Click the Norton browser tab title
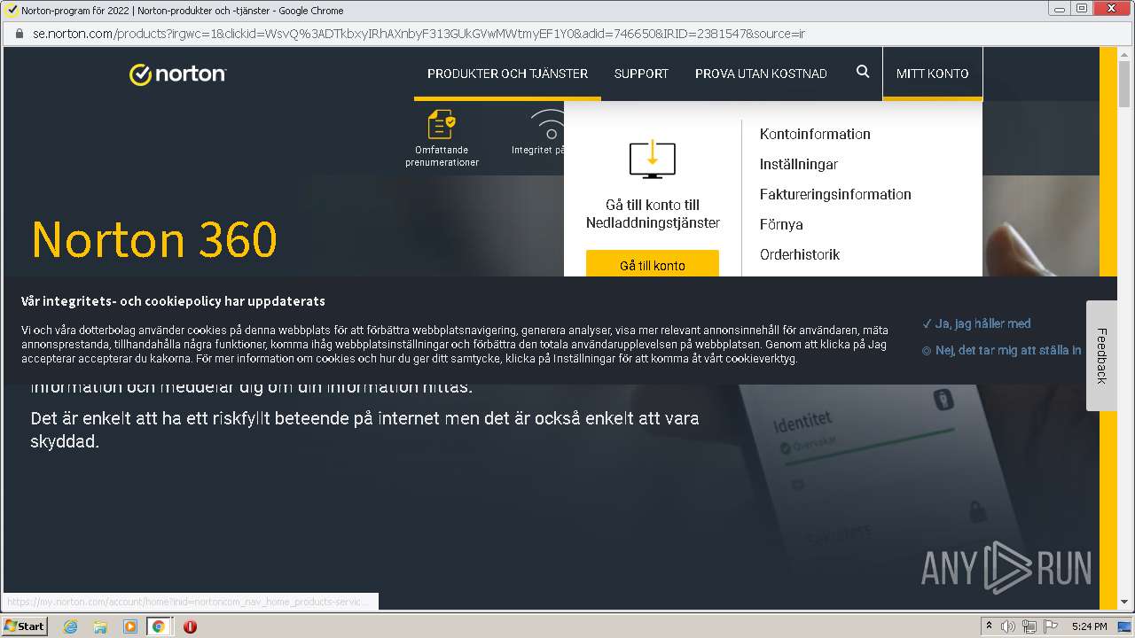1135x638 pixels. [x=182, y=11]
